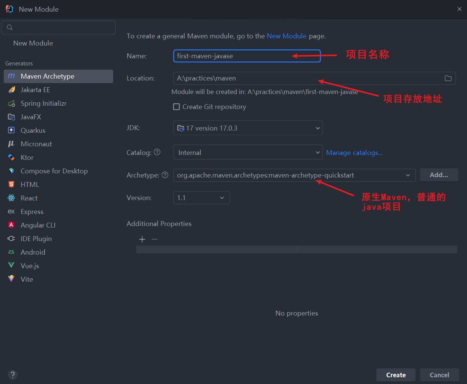467x384 pixels.
Task: Click the Create button
Action: point(396,375)
